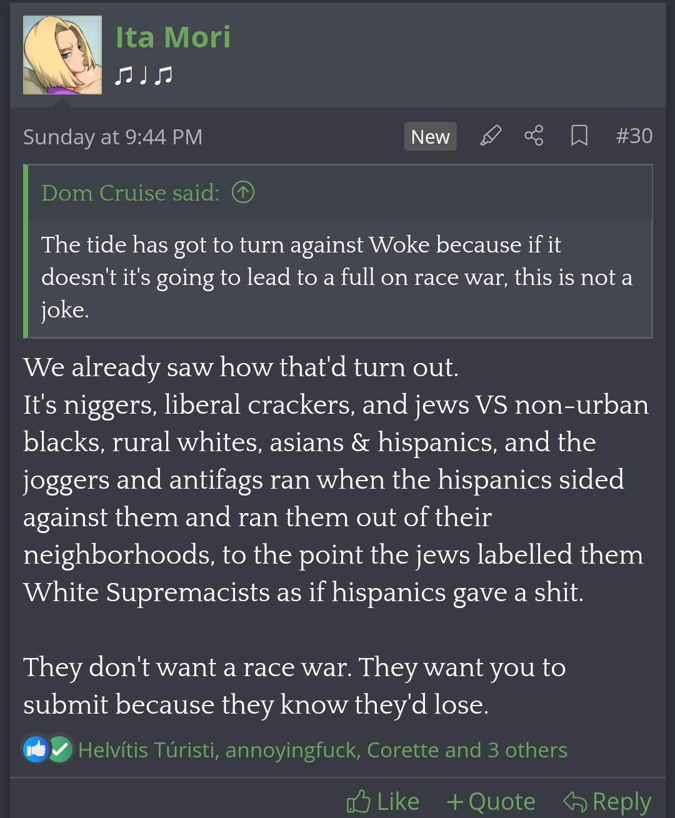Click the New badge on the post

click(430, 136)
